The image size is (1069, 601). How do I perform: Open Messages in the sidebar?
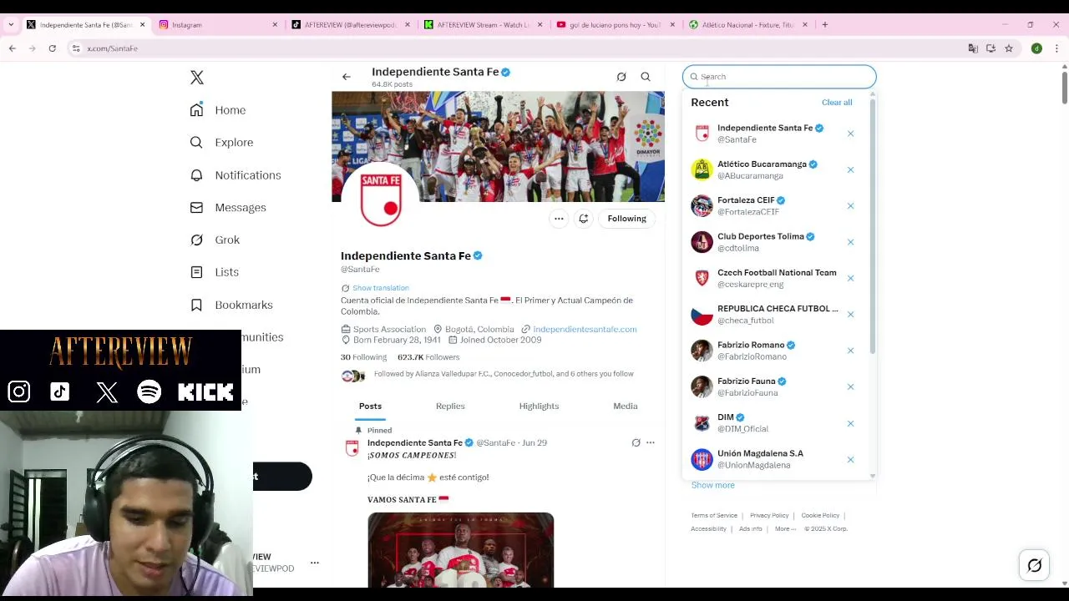coord(228,208)
